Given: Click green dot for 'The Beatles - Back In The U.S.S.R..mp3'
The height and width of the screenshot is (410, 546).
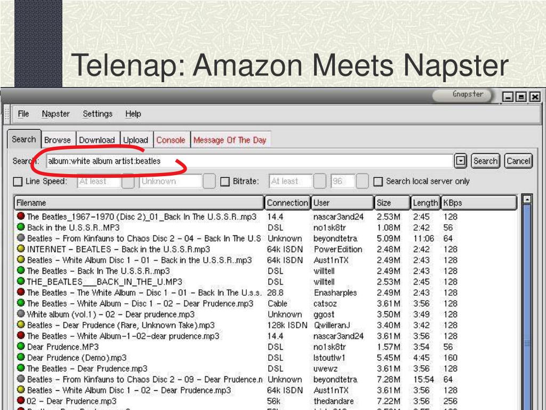Looking at the screenshot, I should (x=21, y=270).
